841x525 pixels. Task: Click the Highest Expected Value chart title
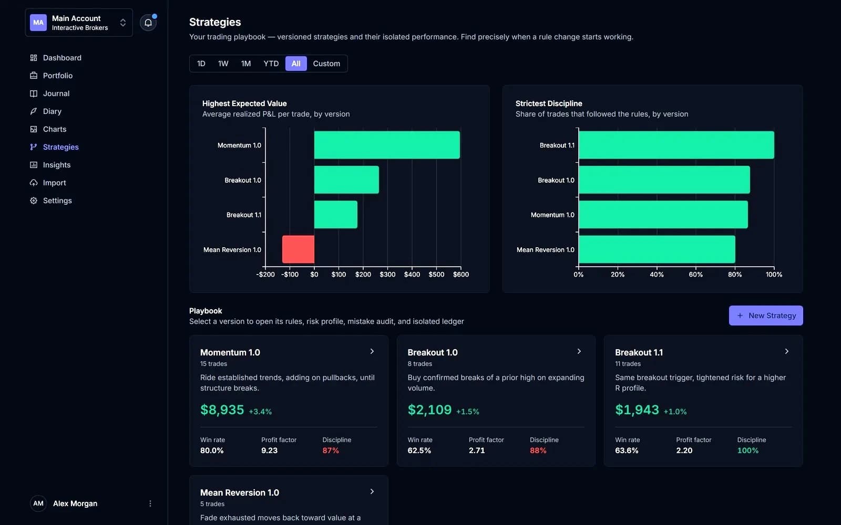(x=244, y=103)
